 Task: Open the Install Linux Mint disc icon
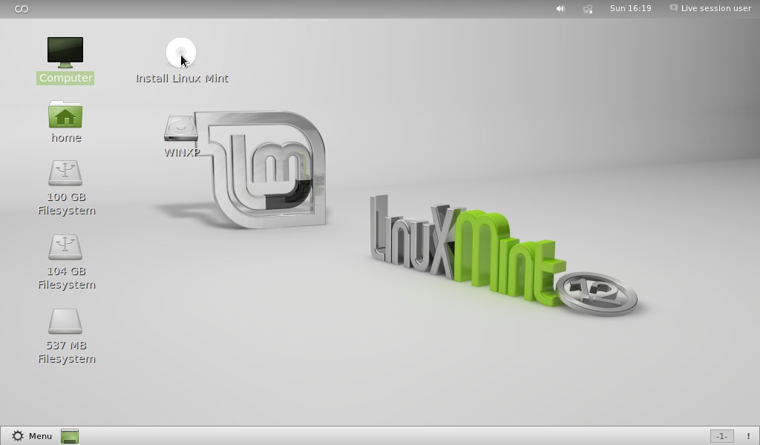click(x=181, y=53)
